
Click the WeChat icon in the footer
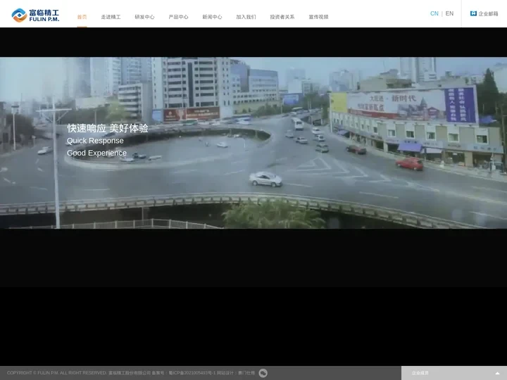point(263,373)
